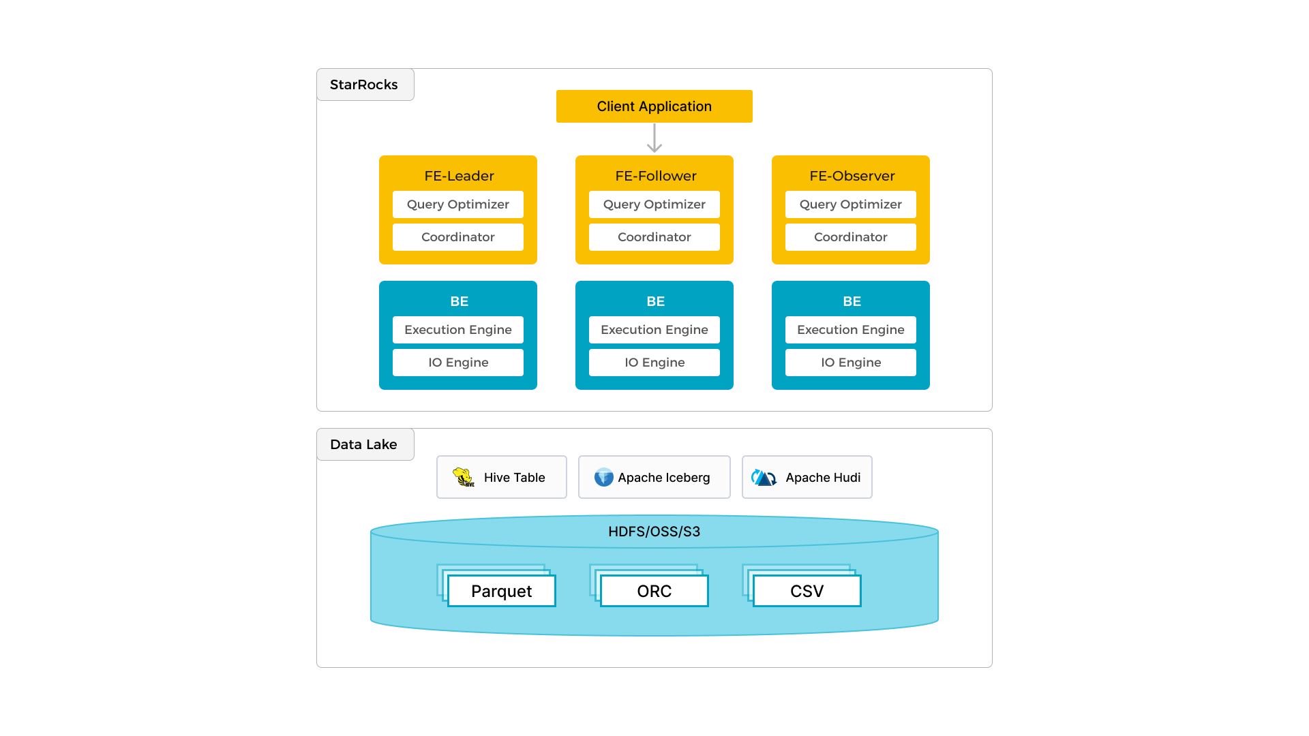
Task: Click the Apache Iceberg logo icon
Action: click(603, 477)
